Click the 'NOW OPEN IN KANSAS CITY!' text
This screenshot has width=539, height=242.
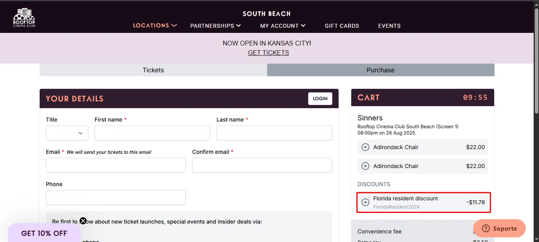(x=267, y=43)
